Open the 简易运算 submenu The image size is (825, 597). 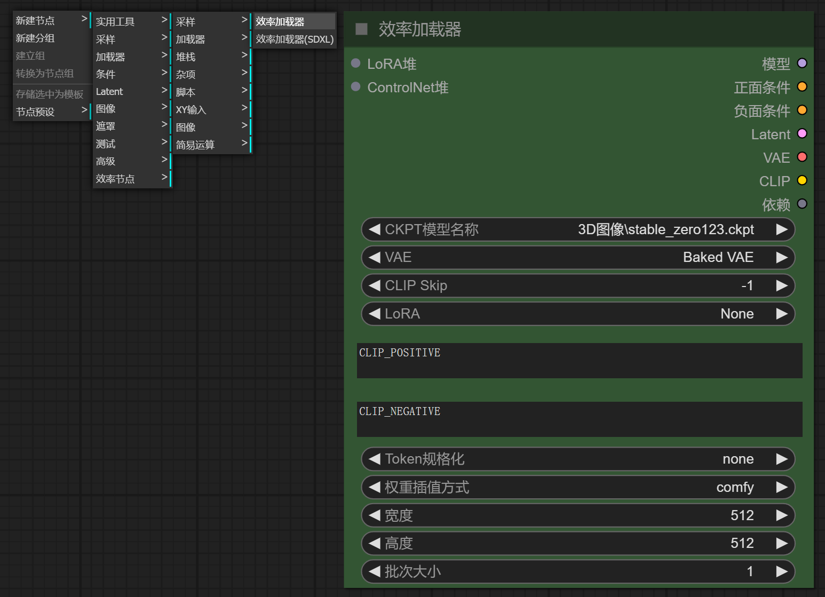pos(212,145)
